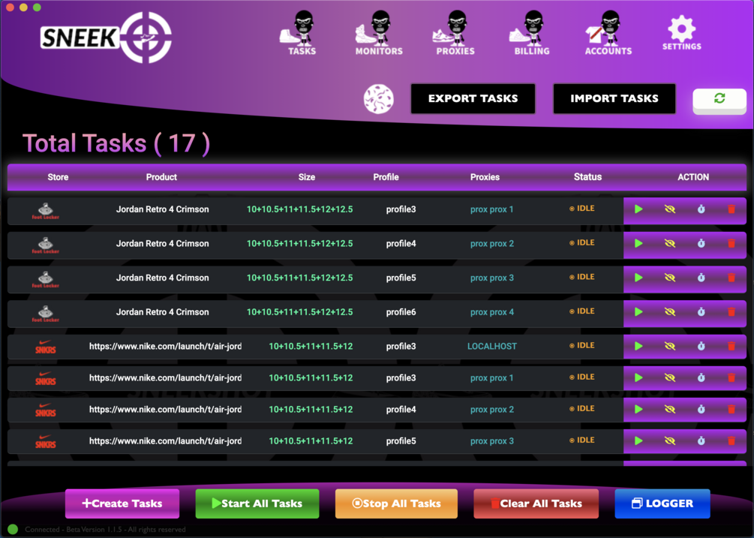The height and width of the screenshot is (538, 754).
Task: Click the Total Tasks ( 17 ) heading
Action: point(116,143)
